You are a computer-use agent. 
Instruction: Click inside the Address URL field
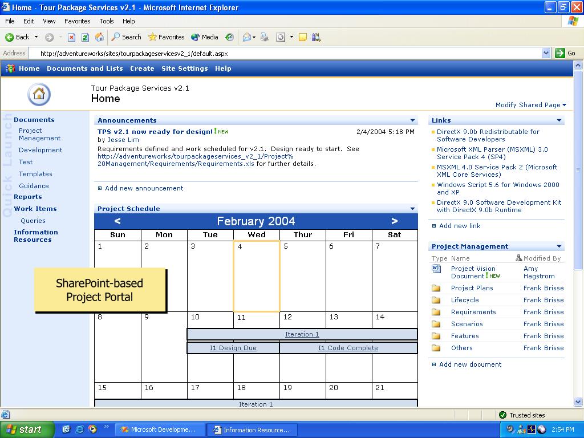click(285, 53)
